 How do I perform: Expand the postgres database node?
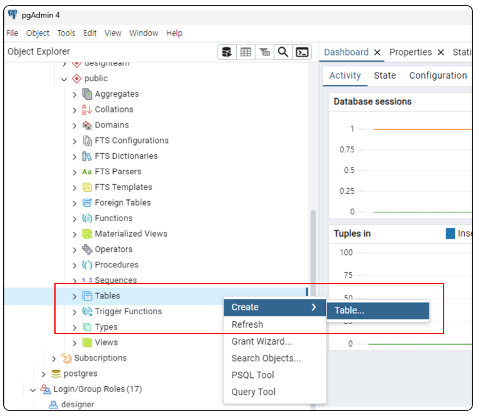[43, 374]
